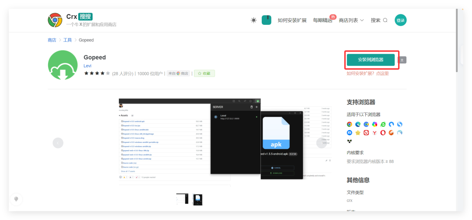Go to previous screenshot with left arrow

(58, 143)
